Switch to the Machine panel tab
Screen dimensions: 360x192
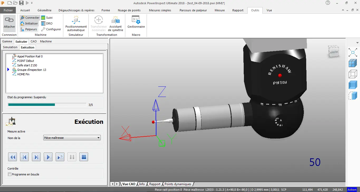[46, 41]
